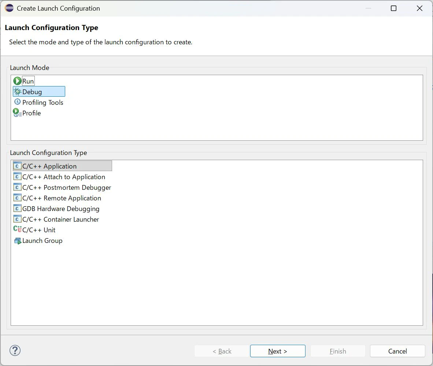Click the Profiling Tools clock icon
Image resolution: width=433 pixels, height=366 pixels.
point(17,102)
